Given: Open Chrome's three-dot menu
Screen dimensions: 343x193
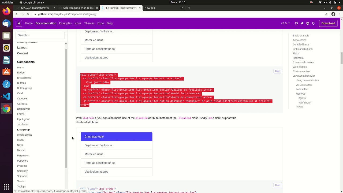Looking at the screenshot, I should pyautogui.click(x=339, y=14).
